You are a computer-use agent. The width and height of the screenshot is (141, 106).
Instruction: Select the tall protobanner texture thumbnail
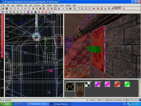click(x=80, y=89)
